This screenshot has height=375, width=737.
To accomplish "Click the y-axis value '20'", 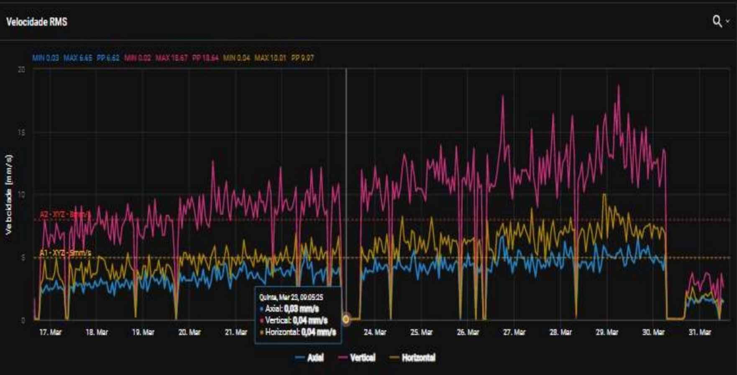I will 21,69.
